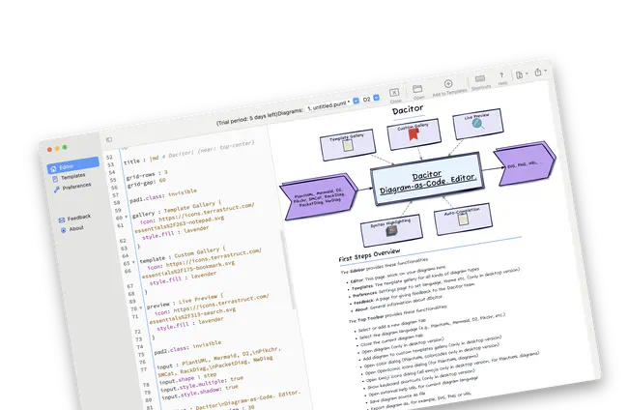Click the Close diagram toolbar icon
Screen dimensions: 628x410
pos(394,95)
